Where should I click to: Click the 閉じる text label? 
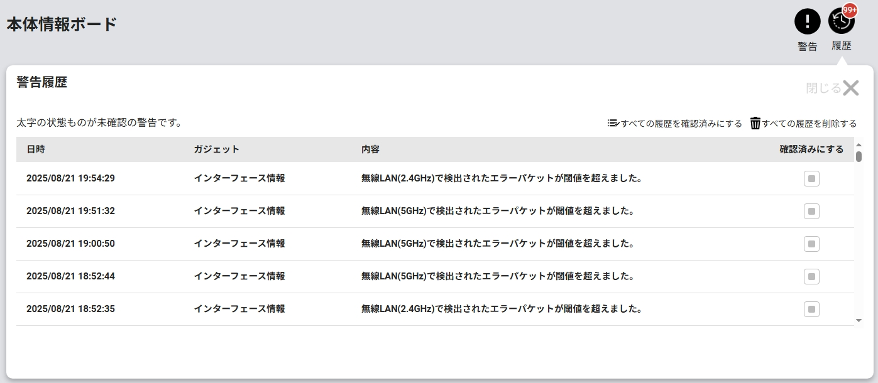(x=823, y=88)
